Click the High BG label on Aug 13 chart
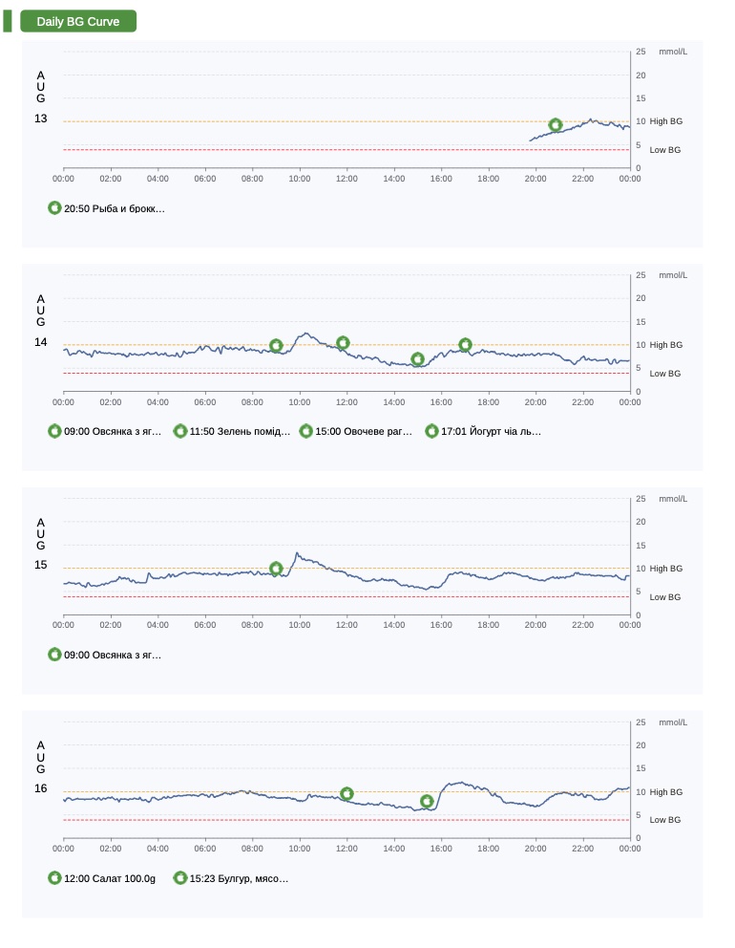Image resolution: width=735 pixels, height=948 pixels. click(666, 121)
